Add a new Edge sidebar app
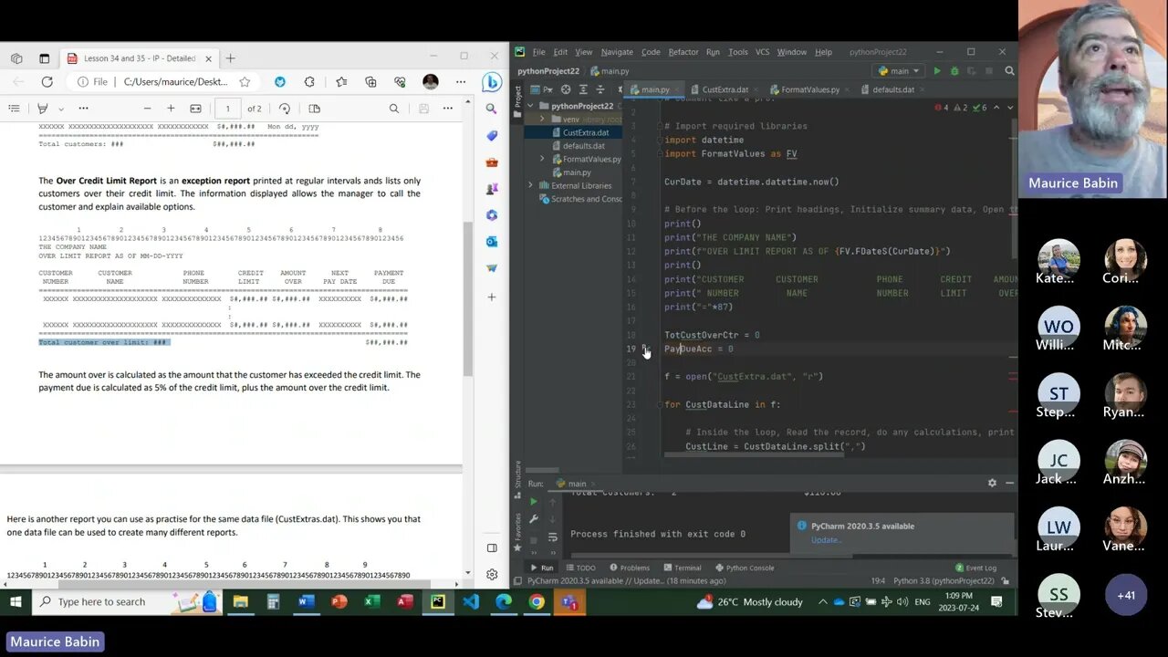 pos(491,297)
